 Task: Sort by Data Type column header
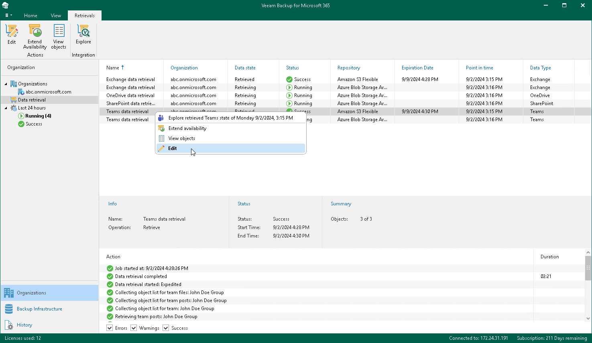(541, 68)
